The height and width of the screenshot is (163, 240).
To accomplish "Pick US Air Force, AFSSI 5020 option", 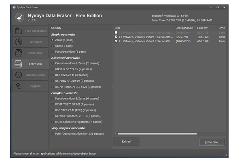I will 76,87.
